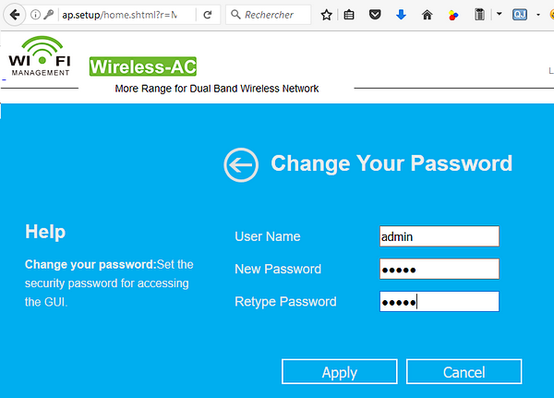Click the saved password key icon
This screenshot has height=398, width=554.
pyautogui.click(x=48, y=15)
